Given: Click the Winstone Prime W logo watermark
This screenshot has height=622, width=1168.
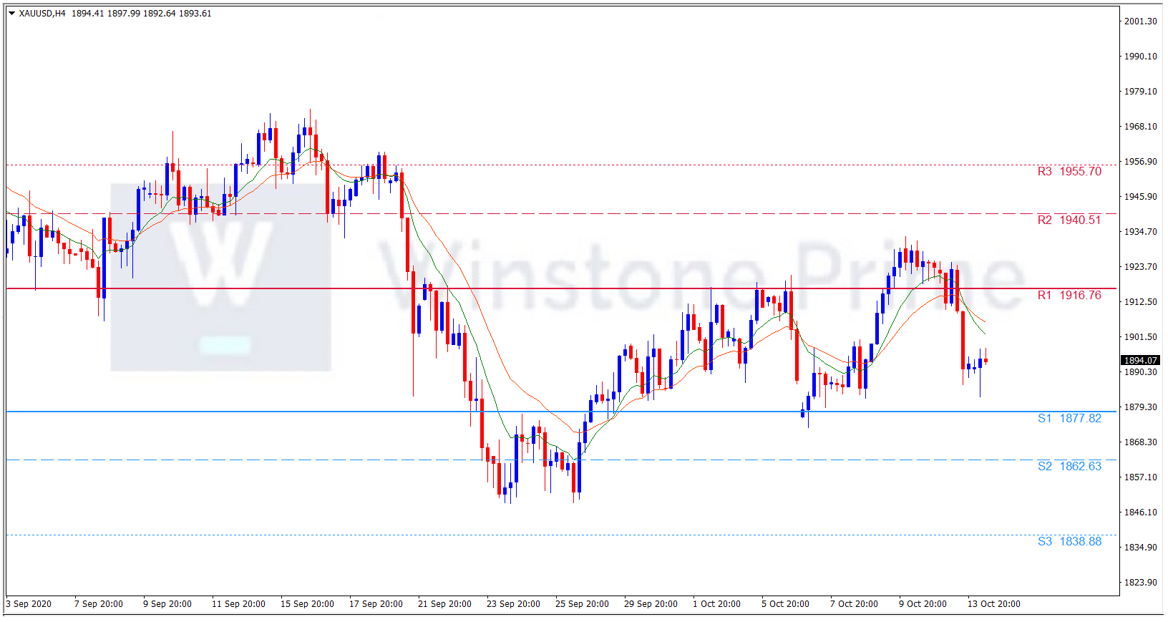Looking at the screenshot, I should point(220,265).
